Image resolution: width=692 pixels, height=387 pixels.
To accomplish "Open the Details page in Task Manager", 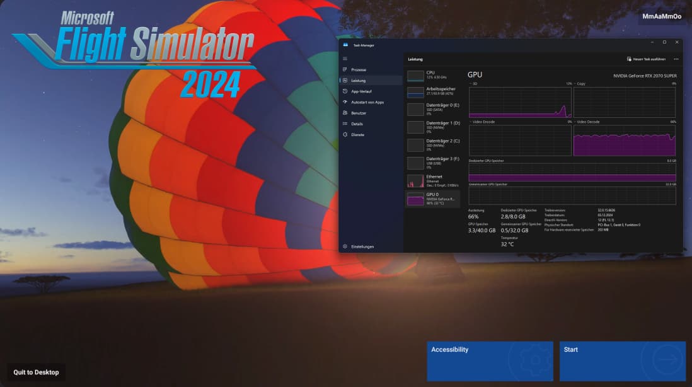I will click(x=371, y=124).
